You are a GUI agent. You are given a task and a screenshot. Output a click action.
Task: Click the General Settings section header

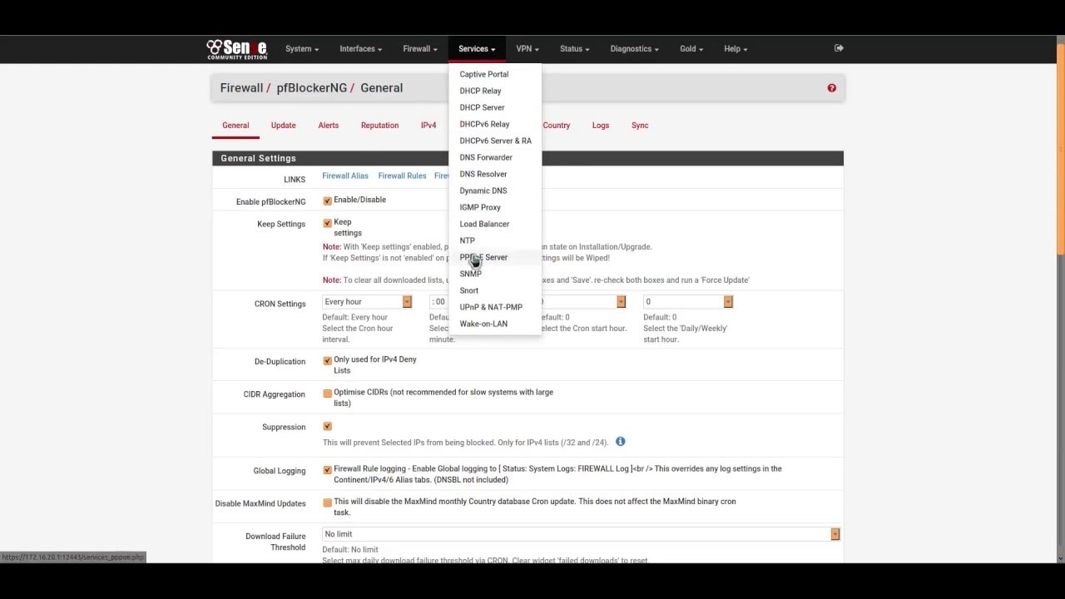click(528, 158)
